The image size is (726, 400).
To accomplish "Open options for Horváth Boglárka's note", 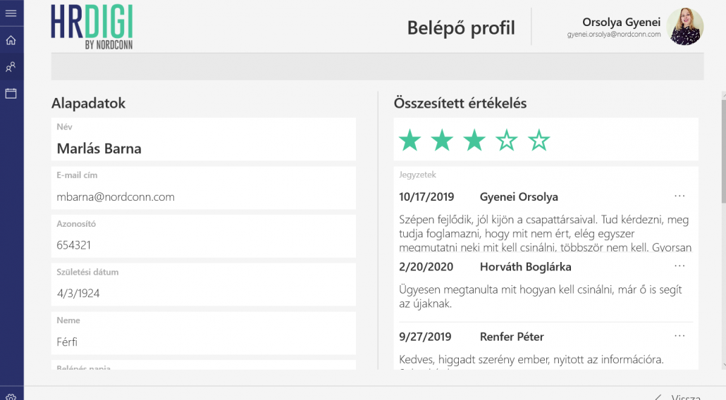I will click(x=679, y=266).
